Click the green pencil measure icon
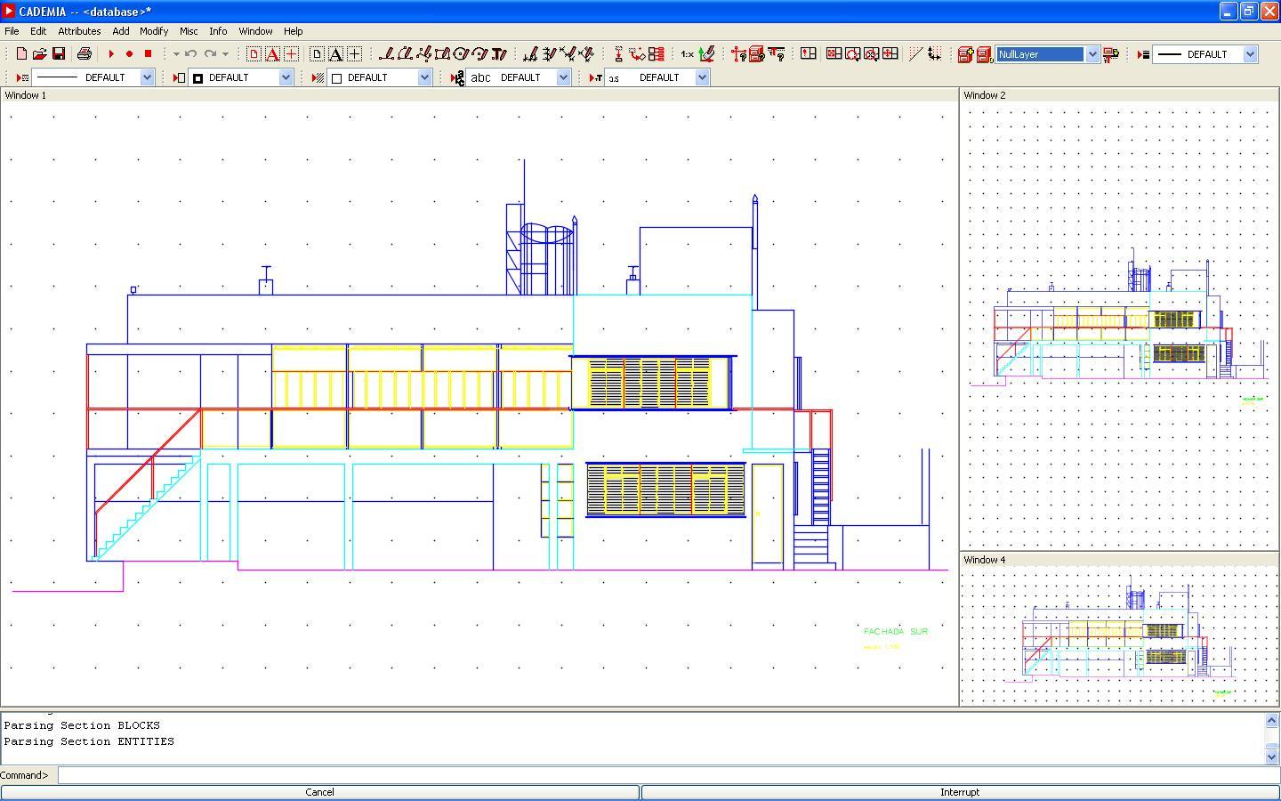The width and height of the screenshot is (1281, 801). tap(707, 54)
